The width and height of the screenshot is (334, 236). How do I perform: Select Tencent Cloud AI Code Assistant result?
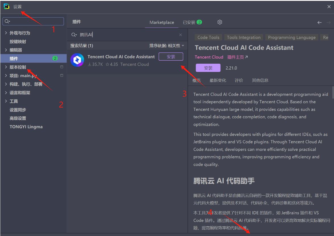[x=127, y=62]
